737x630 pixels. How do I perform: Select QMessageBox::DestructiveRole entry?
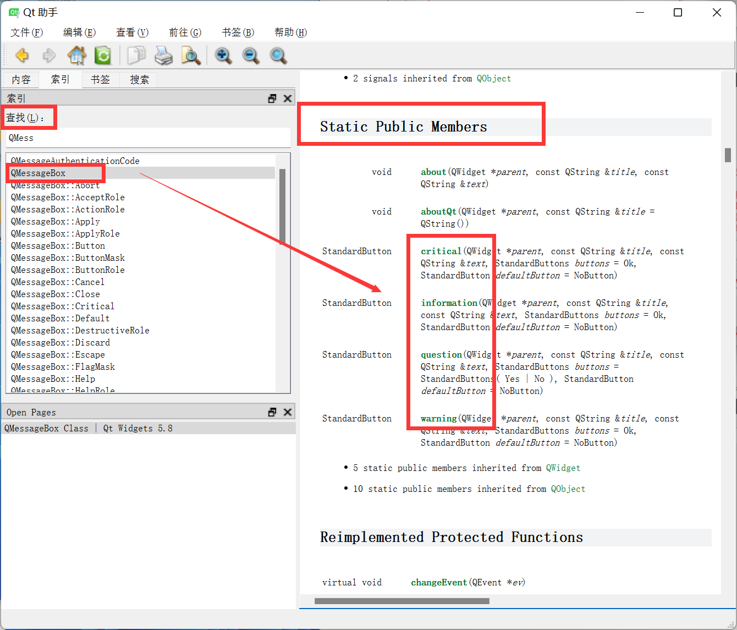click(x=80, y=330)
